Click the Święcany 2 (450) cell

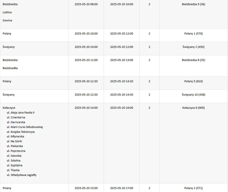point(193,47)
